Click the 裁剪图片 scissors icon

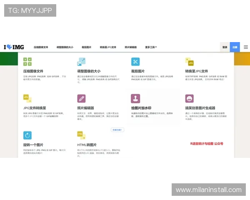tap(135, 62)
